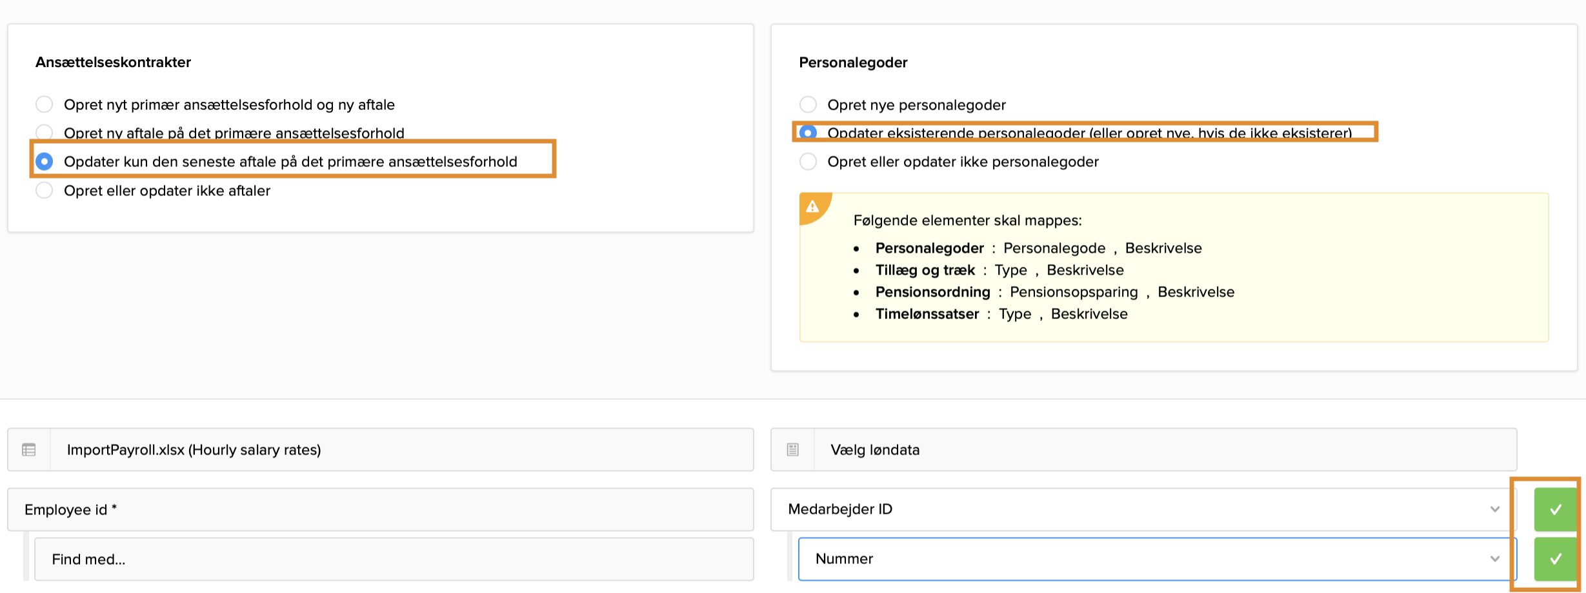
Task: Click the ImportPayroll.xlsx (Hourly salary rates) field
Action: 401,450
